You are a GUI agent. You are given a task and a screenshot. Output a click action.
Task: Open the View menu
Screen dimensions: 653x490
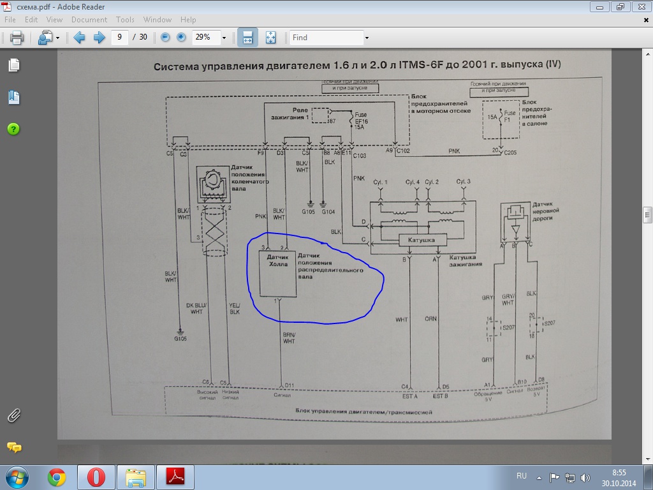(54, 20)
